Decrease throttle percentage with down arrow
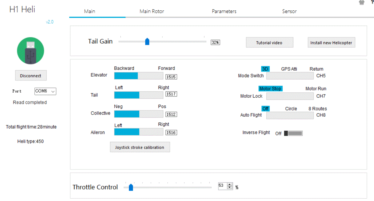 [230, 188]
